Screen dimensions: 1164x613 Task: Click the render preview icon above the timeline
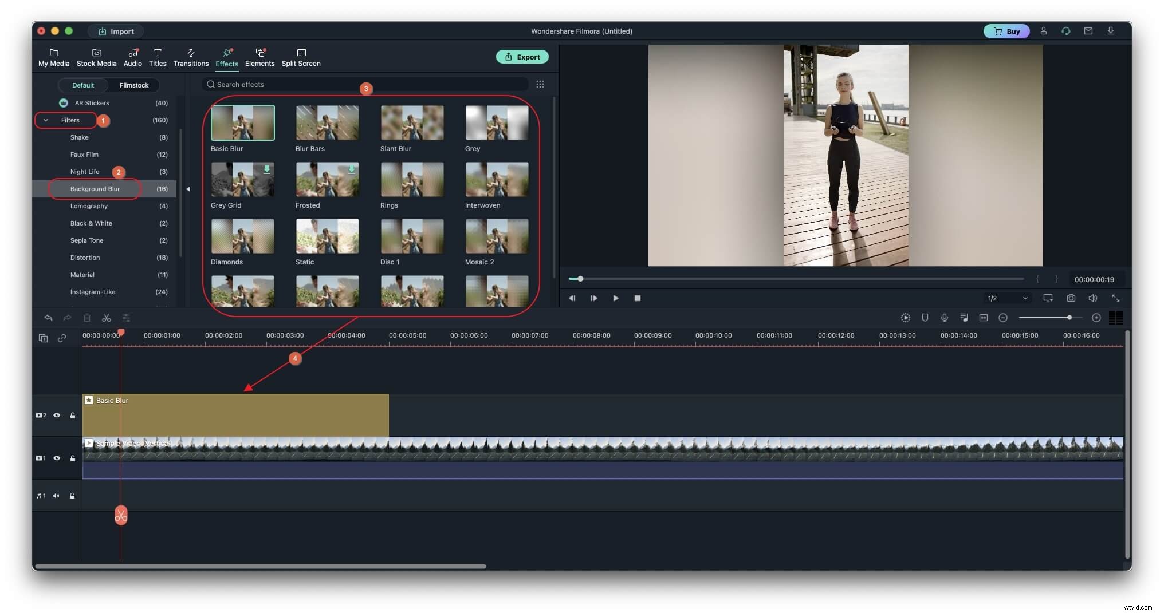point(906,318)
